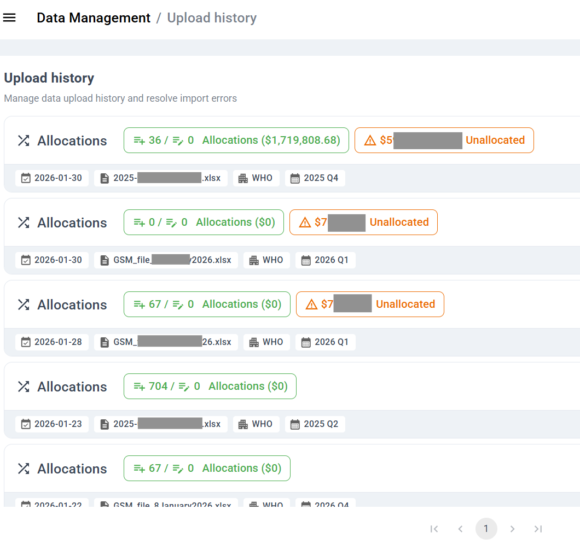The image size is (580, 550).
Task: Click the calendar icon beside 2025 Q4
Action: coord(295,178)
